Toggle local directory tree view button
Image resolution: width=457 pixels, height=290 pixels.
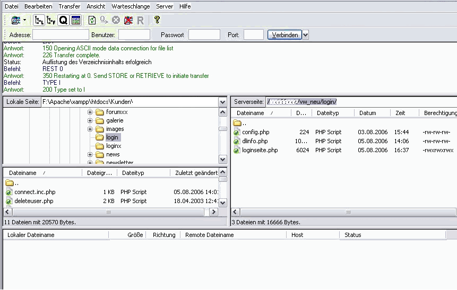(x=39, y=20)
